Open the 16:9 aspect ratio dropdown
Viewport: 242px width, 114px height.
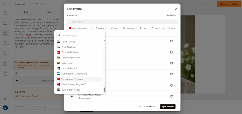(x=41, y=4)
